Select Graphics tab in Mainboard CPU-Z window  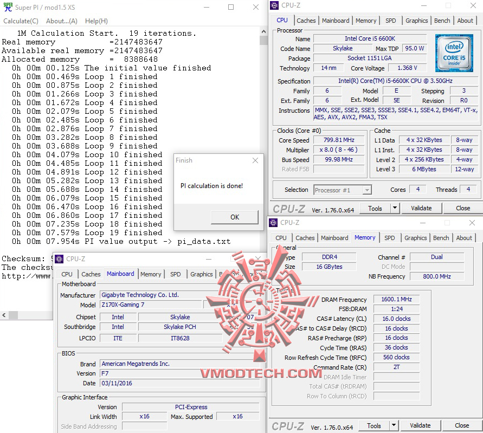tap(202, 274)
